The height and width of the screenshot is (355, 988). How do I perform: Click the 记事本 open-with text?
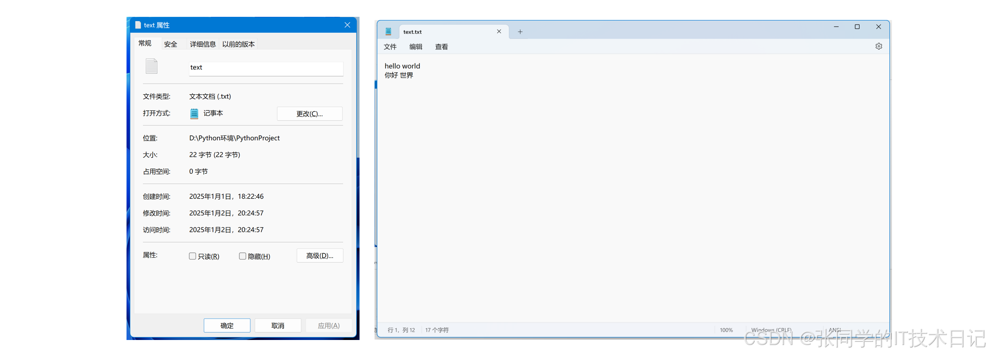pos(213,113)
